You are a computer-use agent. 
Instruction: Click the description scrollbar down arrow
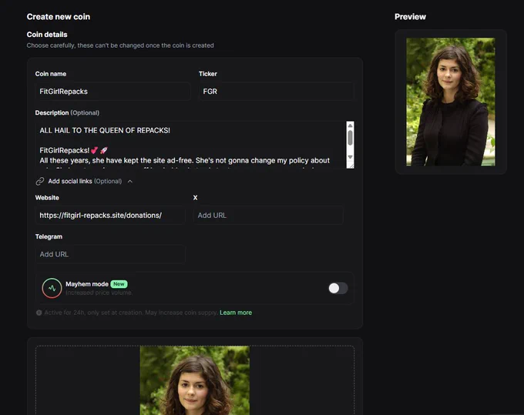click(350, 157)
